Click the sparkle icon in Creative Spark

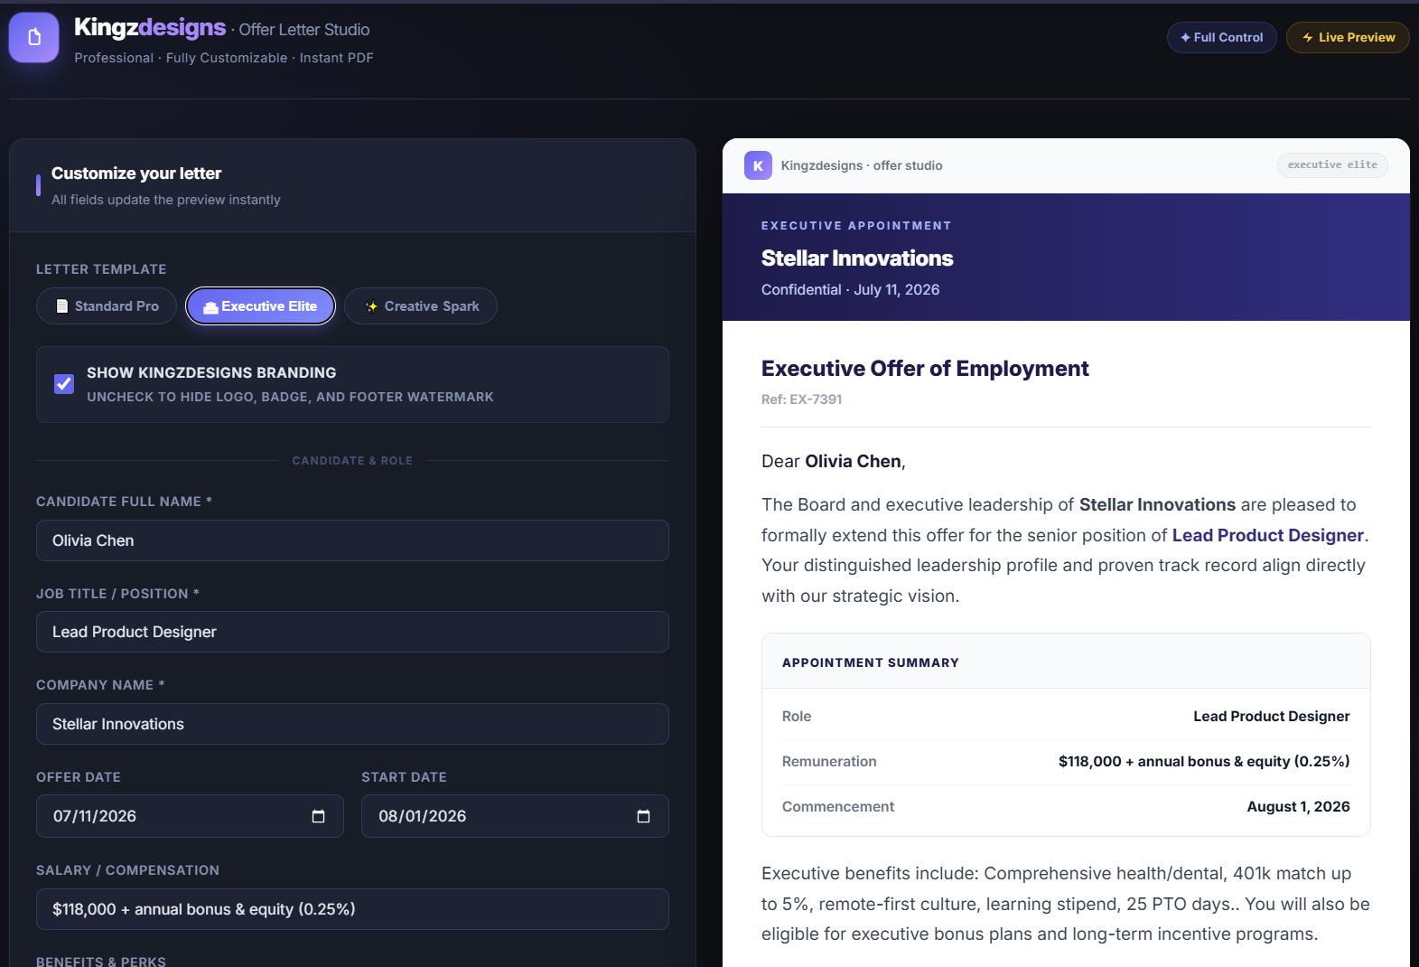point(371,306)
